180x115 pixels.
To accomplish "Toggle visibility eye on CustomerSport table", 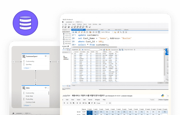I will tap(46, 56).
